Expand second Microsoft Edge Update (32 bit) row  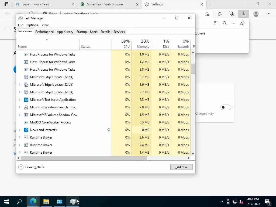coord(19,85)
